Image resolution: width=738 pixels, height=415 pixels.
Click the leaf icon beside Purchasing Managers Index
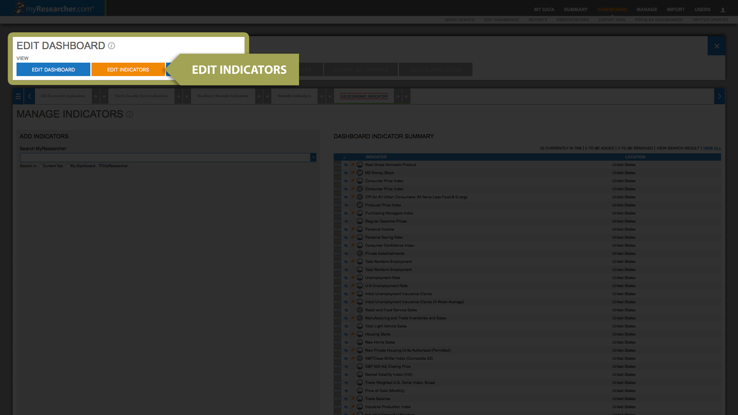point(352,213)
